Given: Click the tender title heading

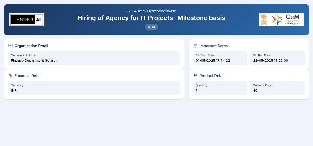Looking at the screenshot, I should [x=151, y=18].
